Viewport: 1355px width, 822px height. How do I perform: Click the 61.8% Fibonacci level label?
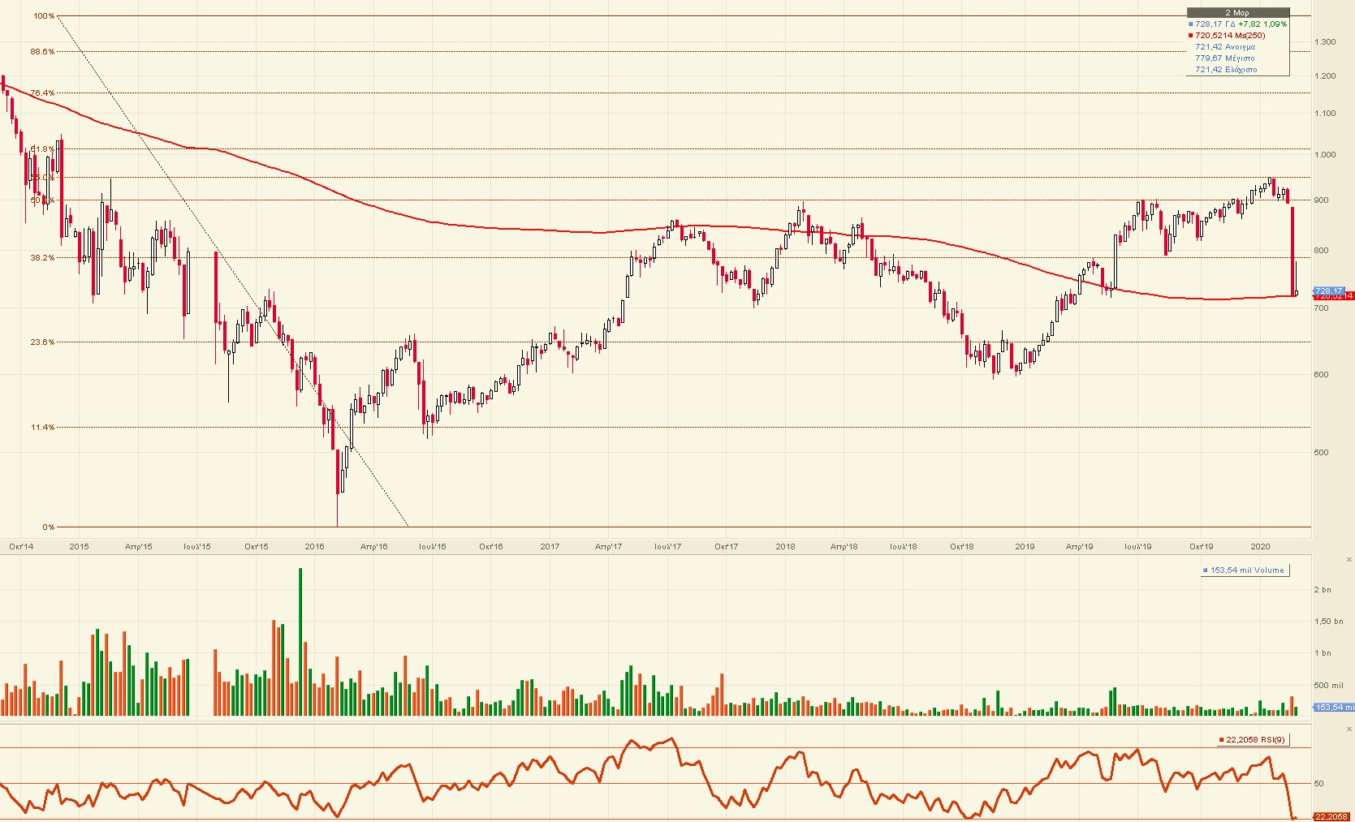coord(42,149)
